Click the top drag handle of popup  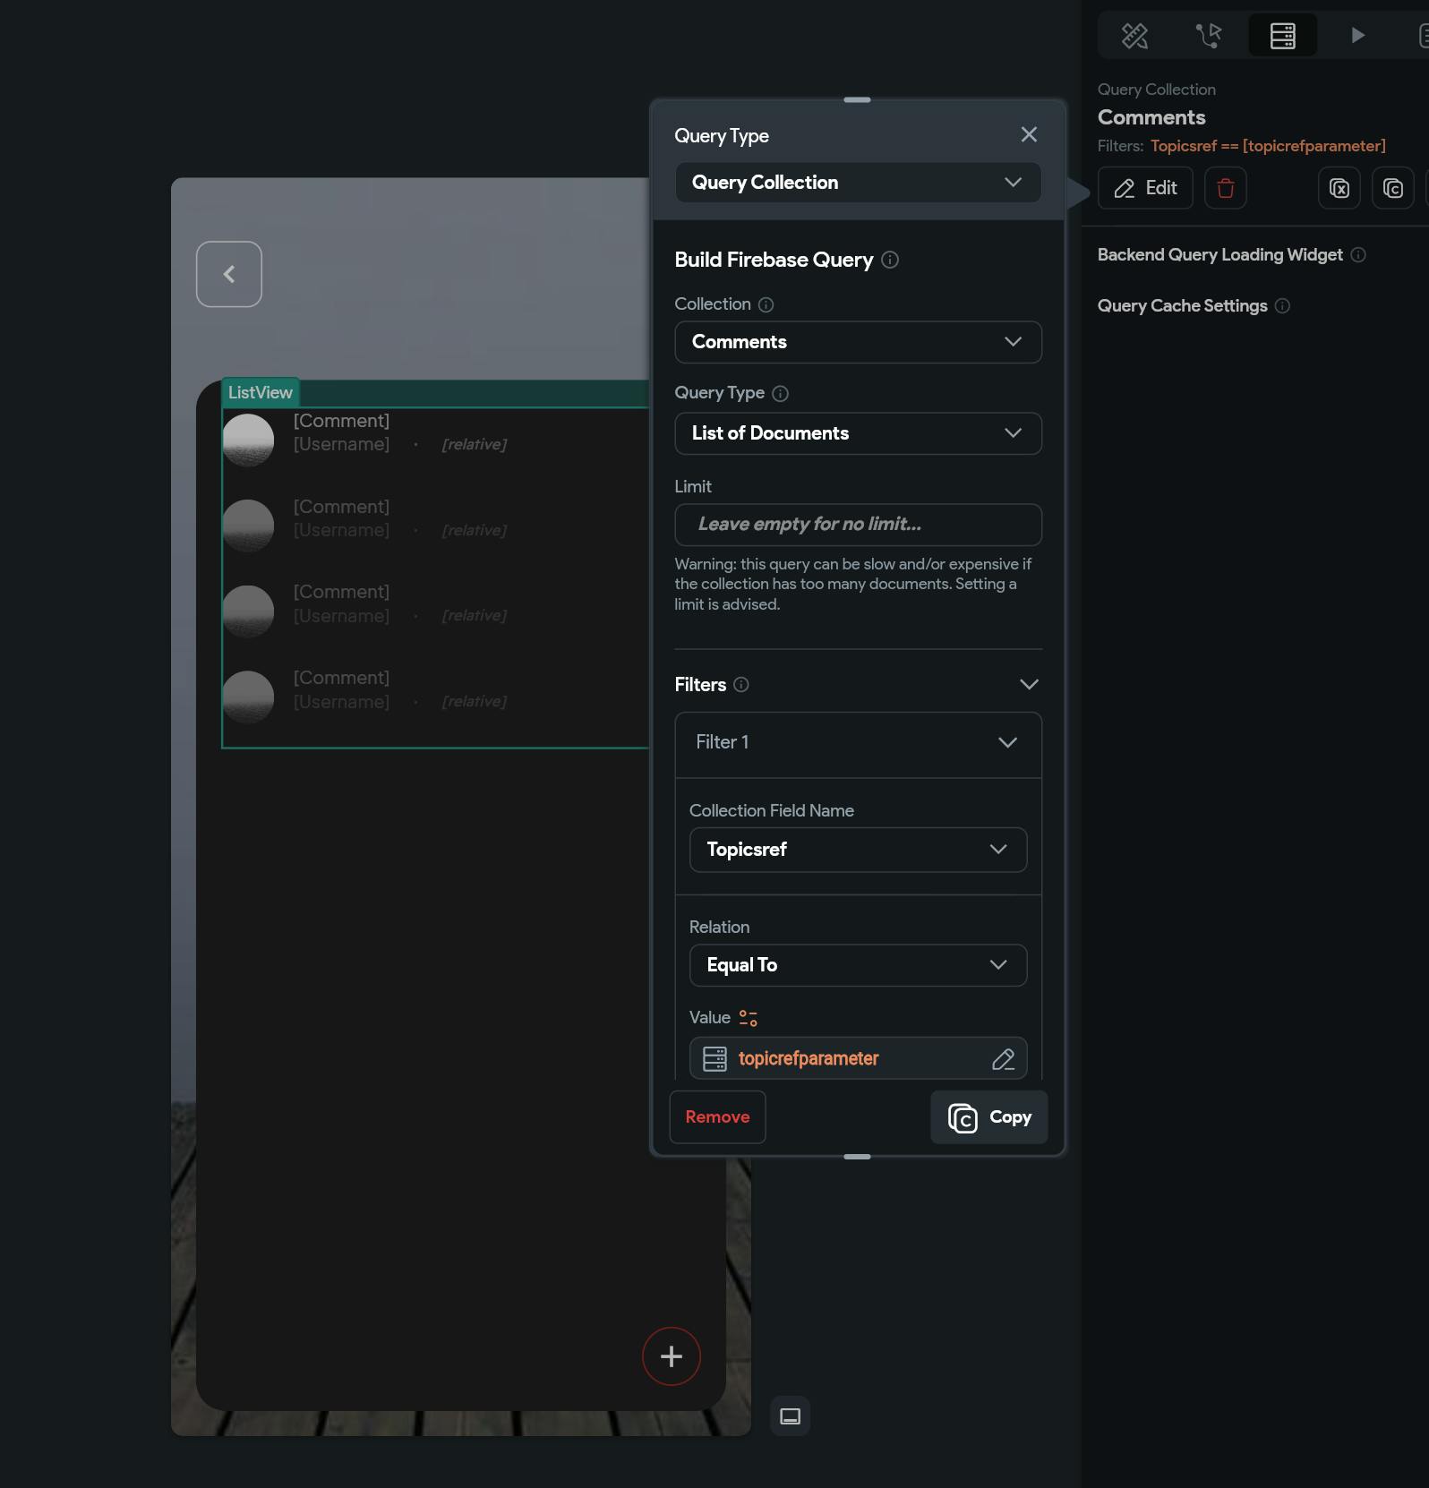(x=857, y=99)
